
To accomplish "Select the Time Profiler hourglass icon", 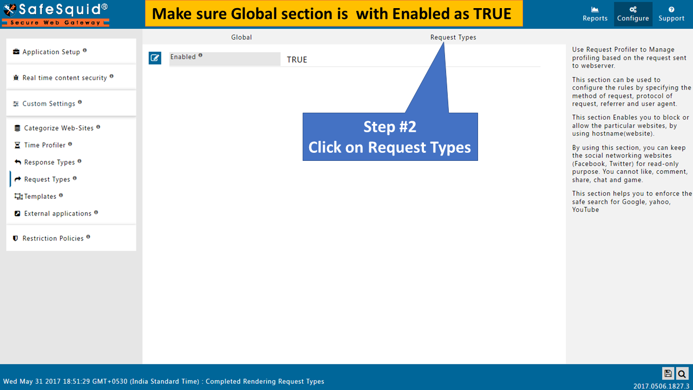I will point(16,145).
